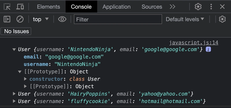Switch to the Sources tab
The width and height of the screenshot is (231, 108).
(x=152, y=7)
